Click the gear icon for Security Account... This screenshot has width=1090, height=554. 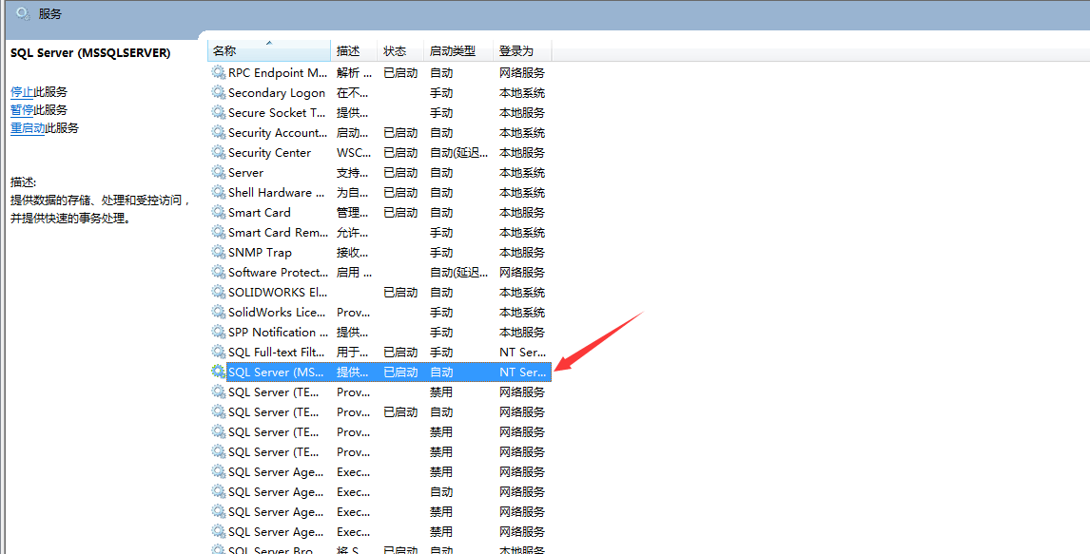(x=218, y=133)
